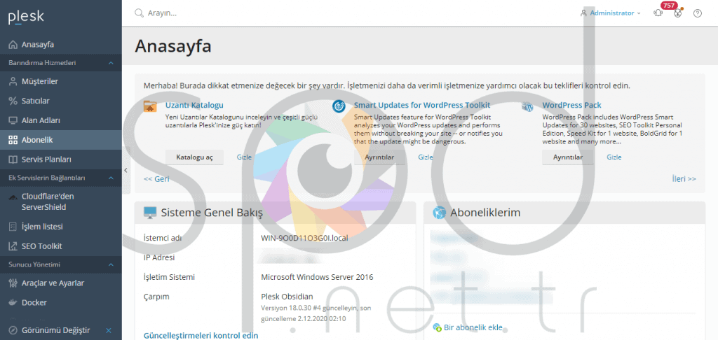Open the help question mark icon

[x=698, y=13]
